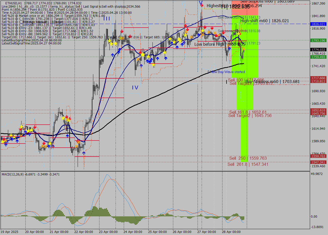Click the blue 1826.021 price axis tag
The height and width of the screenshot is (235, 328).
pos(318,24)
